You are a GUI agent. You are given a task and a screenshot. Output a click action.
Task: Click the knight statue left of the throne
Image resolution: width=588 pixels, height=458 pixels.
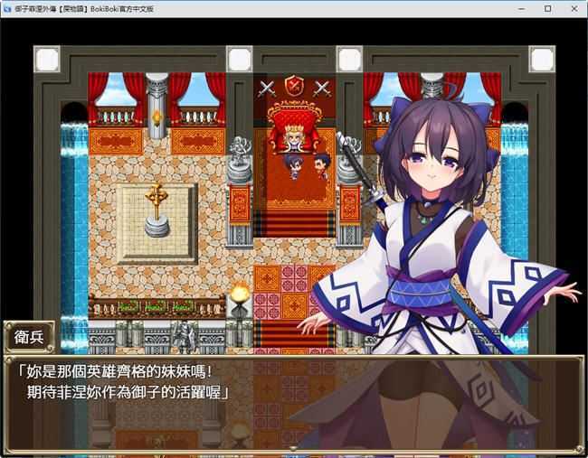[x=240, y=150]
